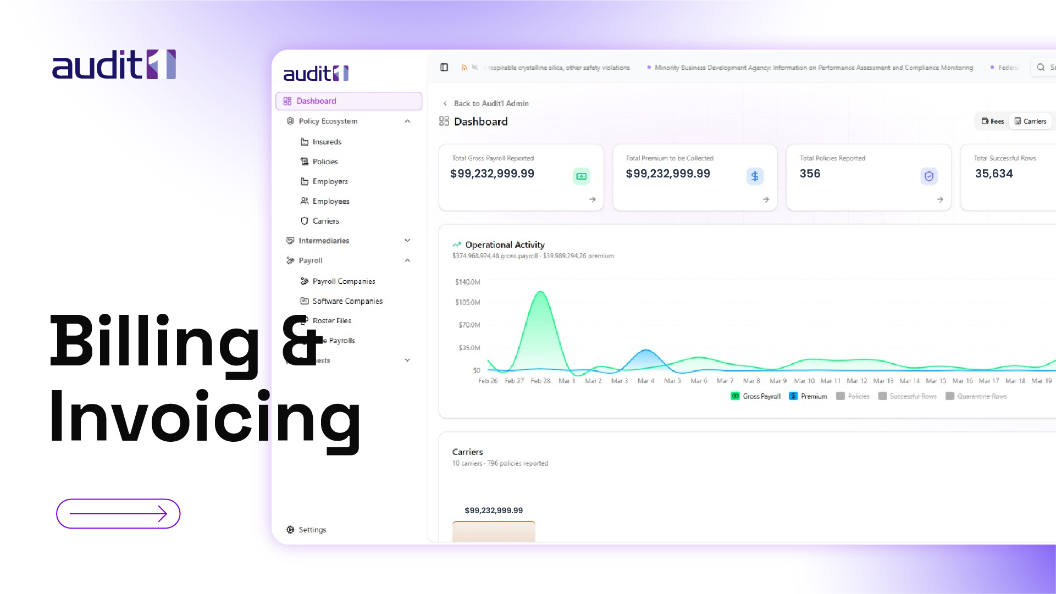
Task: Select Insureds in the Policy Ecosystem sidebar
Action: tap(327, 141)
